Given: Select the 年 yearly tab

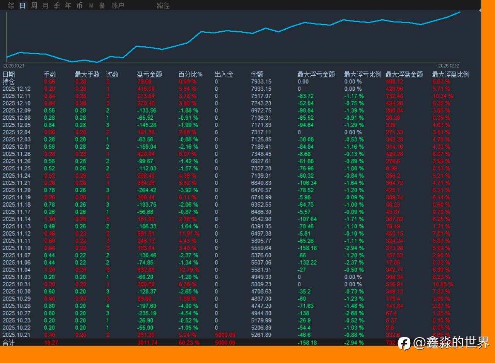Looking at the screenshot, I should [68, 5].
